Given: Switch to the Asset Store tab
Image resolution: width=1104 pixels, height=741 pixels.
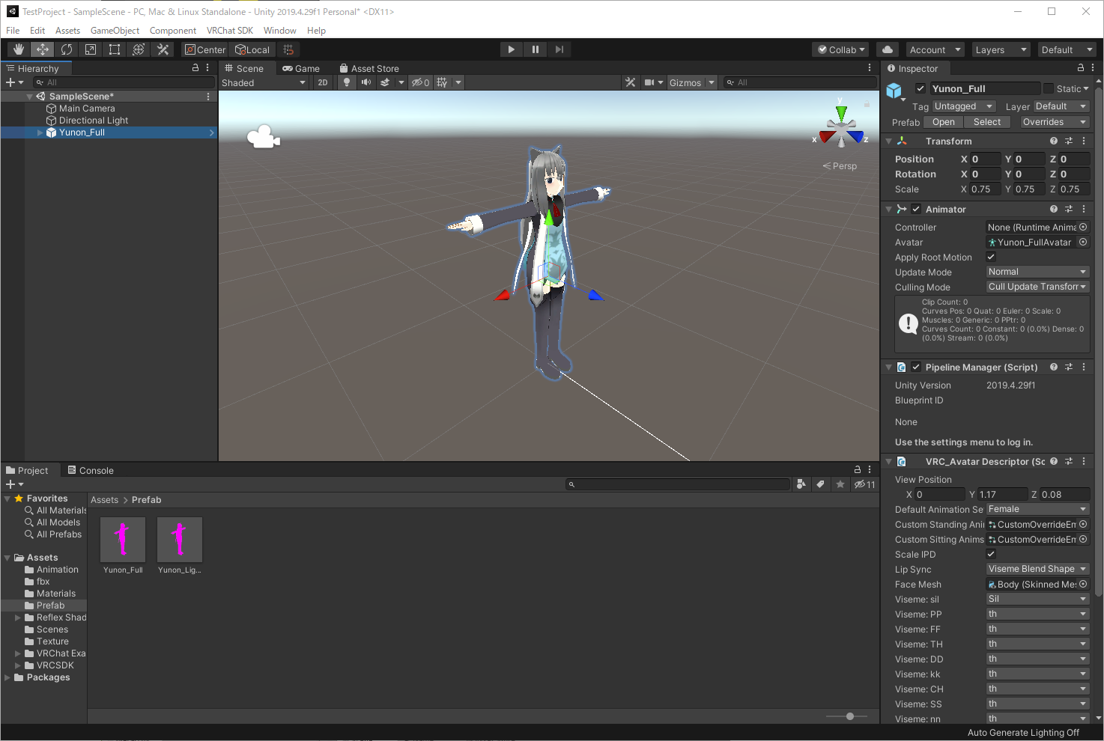Looking at the screenshot, I should [369, 68].
